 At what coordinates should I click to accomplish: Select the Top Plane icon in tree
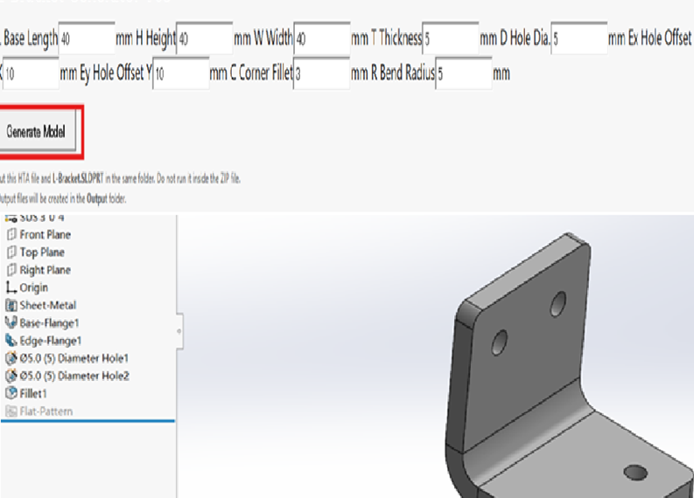coord(11,252)
